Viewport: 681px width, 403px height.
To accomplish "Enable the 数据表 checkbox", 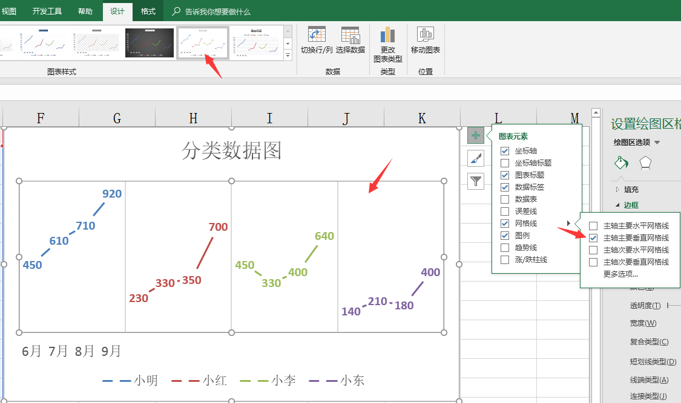I will click(505, 199).
